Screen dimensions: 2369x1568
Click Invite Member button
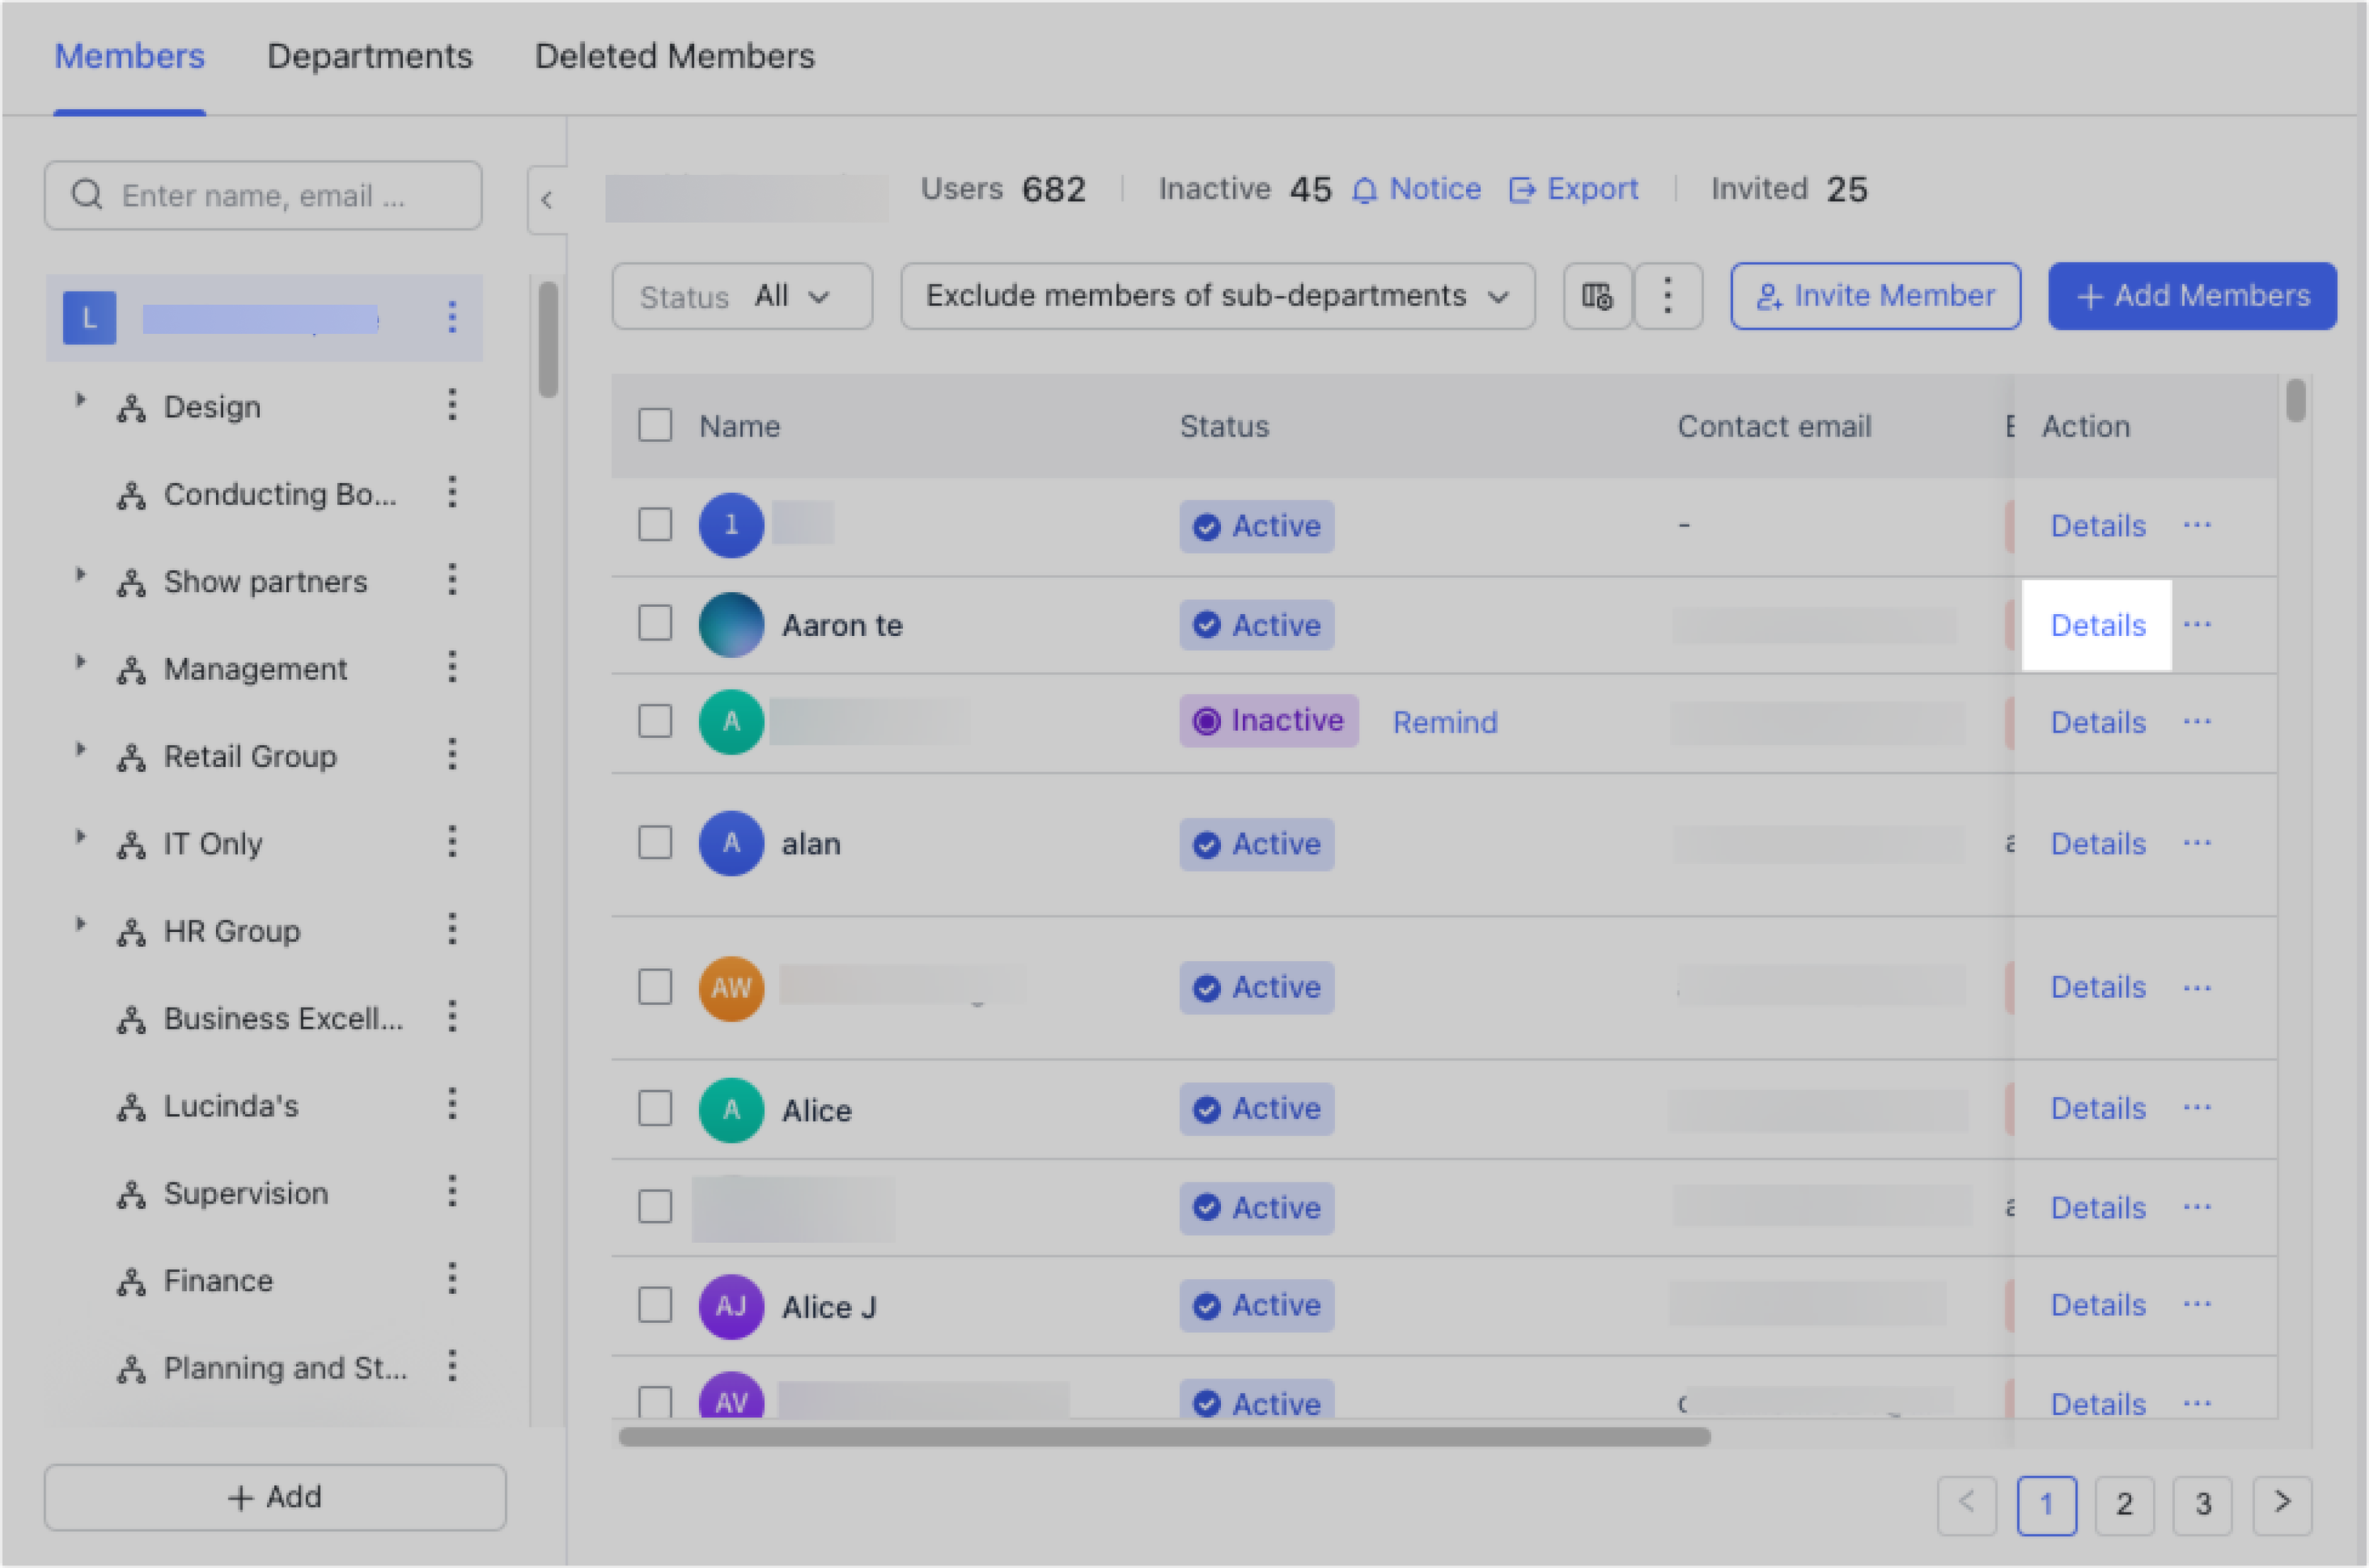point(1876,296)
